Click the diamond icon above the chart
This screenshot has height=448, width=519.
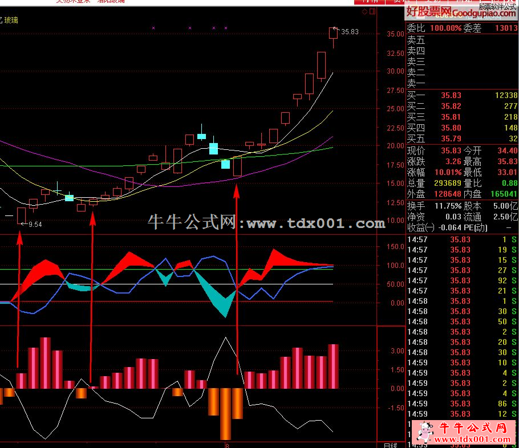pyautogui.click(x=365, y=11)
